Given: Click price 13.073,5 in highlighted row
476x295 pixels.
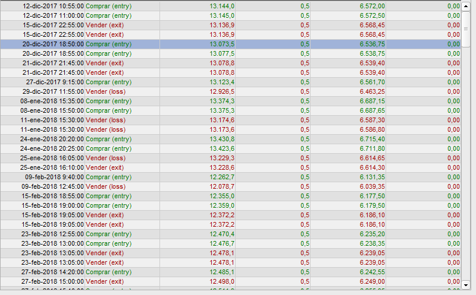Looking at the screenshot, I should (222, 44).
